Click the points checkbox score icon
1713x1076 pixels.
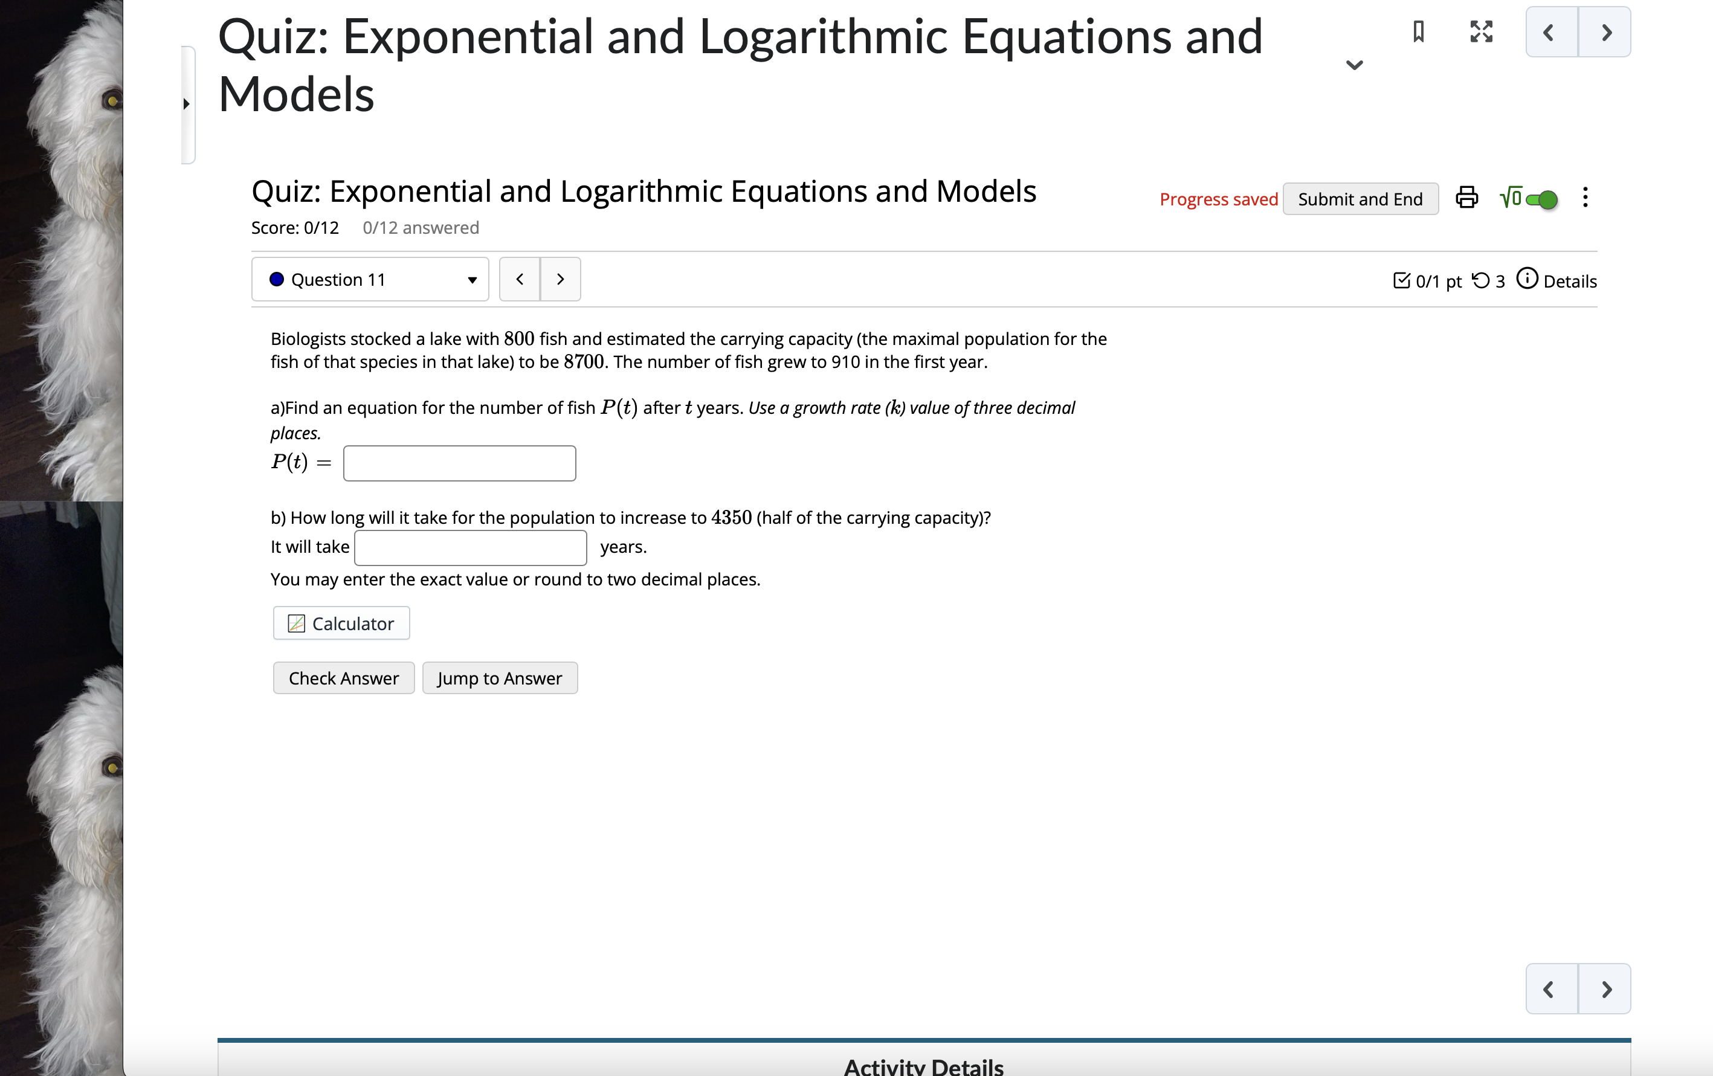coord(1401,281)
